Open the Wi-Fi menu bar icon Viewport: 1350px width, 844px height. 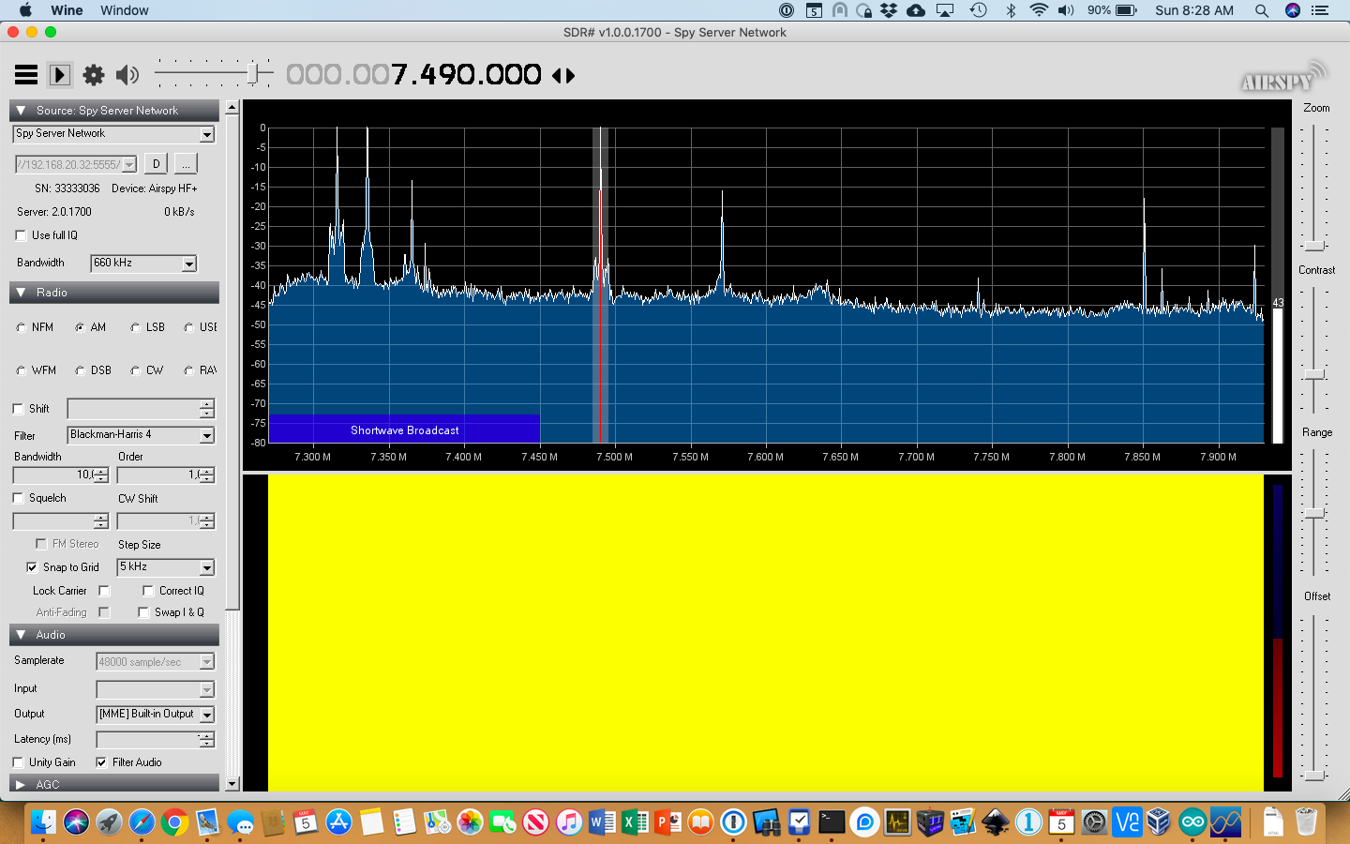(1039, 10)
